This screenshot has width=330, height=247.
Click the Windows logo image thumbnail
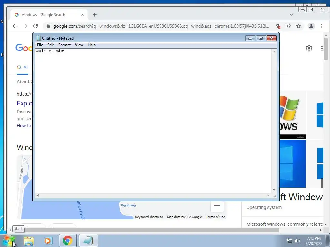[x=293, y=115]
